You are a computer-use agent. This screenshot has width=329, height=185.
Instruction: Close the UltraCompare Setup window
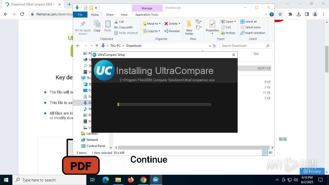pos(234,55)
